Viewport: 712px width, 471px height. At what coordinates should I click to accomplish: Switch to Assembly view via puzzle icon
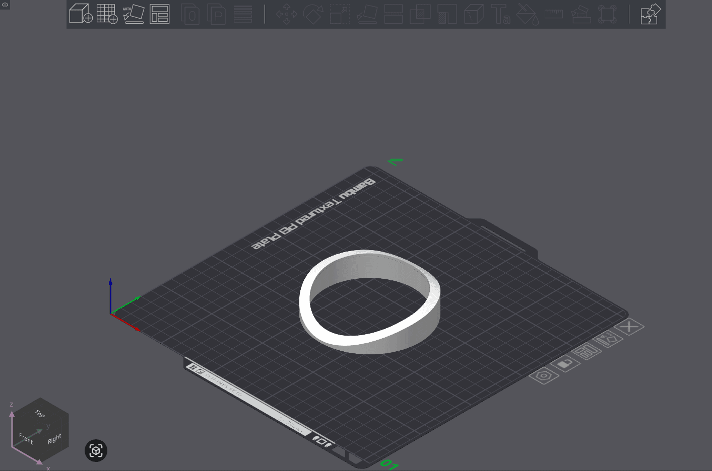650,14
